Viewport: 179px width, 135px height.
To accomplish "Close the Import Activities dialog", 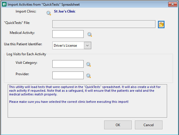I will coord(172,4).
